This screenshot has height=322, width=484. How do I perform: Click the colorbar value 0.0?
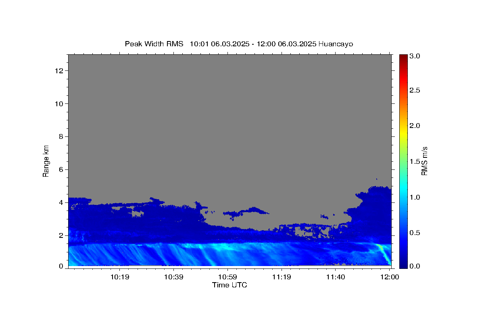tap(415, 266)
